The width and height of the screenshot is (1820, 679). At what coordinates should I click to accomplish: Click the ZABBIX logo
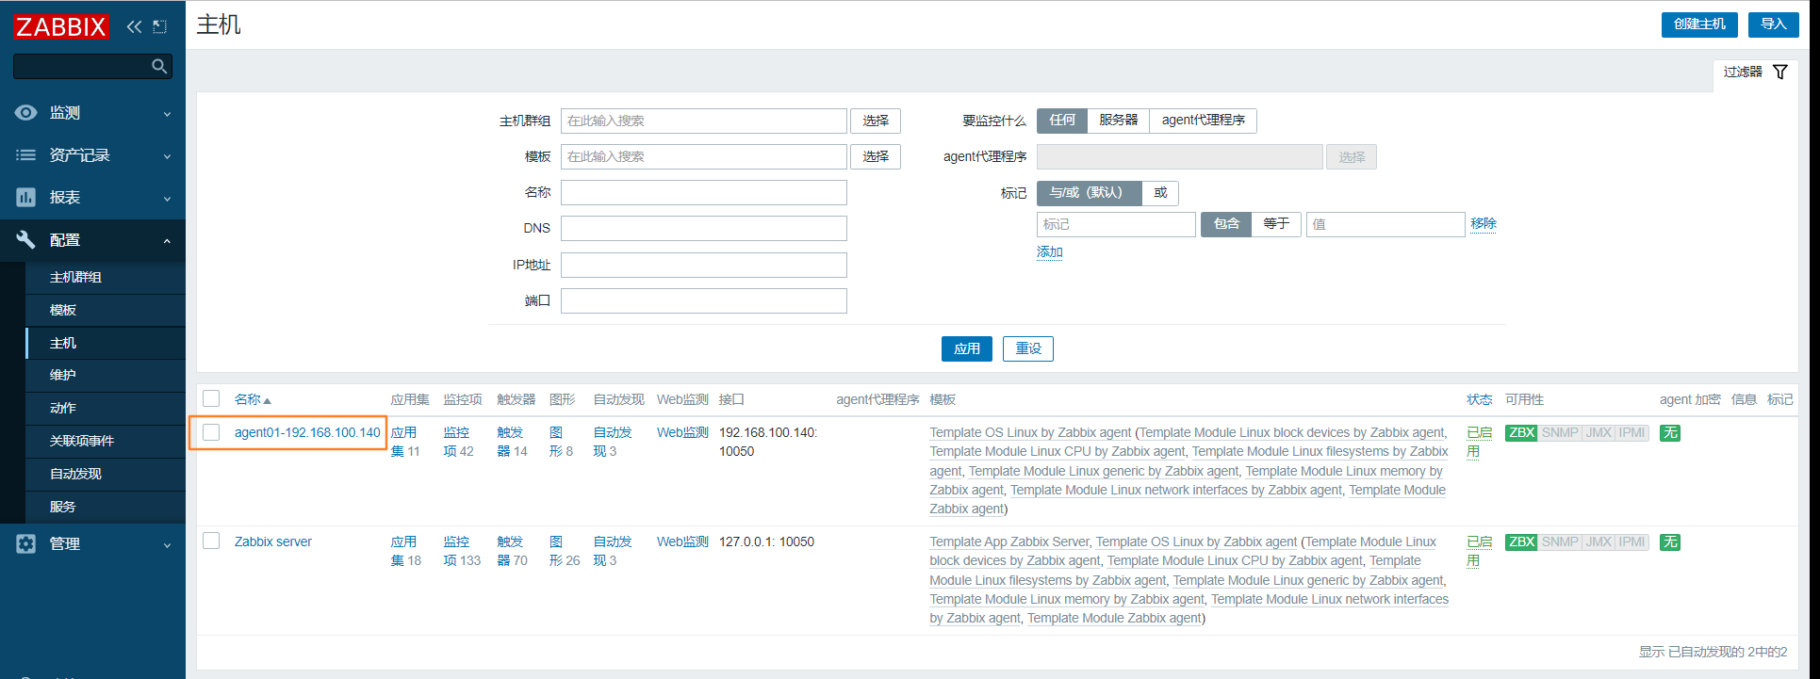60,26
